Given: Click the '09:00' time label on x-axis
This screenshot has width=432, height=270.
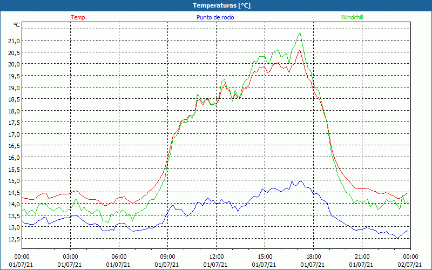Looking at the screenshot, I should 167,256.
